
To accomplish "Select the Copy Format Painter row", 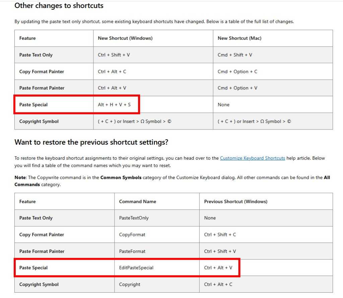I will (42, 71).
